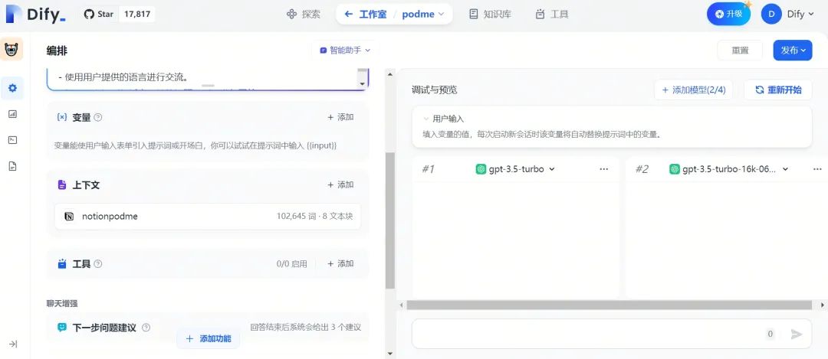Open the more options menu for #2

(x=817, y=169)
